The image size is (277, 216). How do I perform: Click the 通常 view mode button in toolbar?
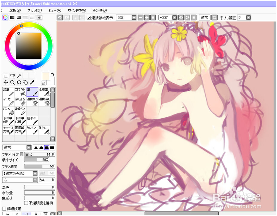(x=205, y=18)
